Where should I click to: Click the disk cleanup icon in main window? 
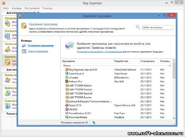(8, 49)
